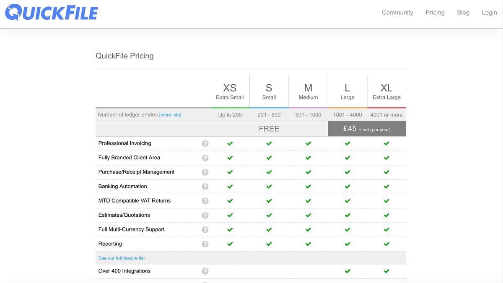Click 'See our full feature list'
Screen dimensions: 503x283
(x=122, y=258)
